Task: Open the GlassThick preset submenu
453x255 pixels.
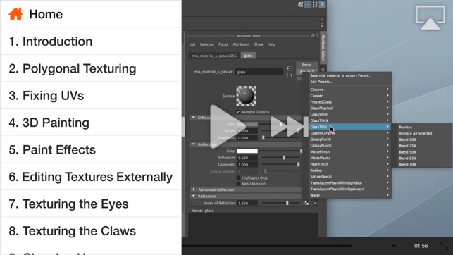Action: 349,120
